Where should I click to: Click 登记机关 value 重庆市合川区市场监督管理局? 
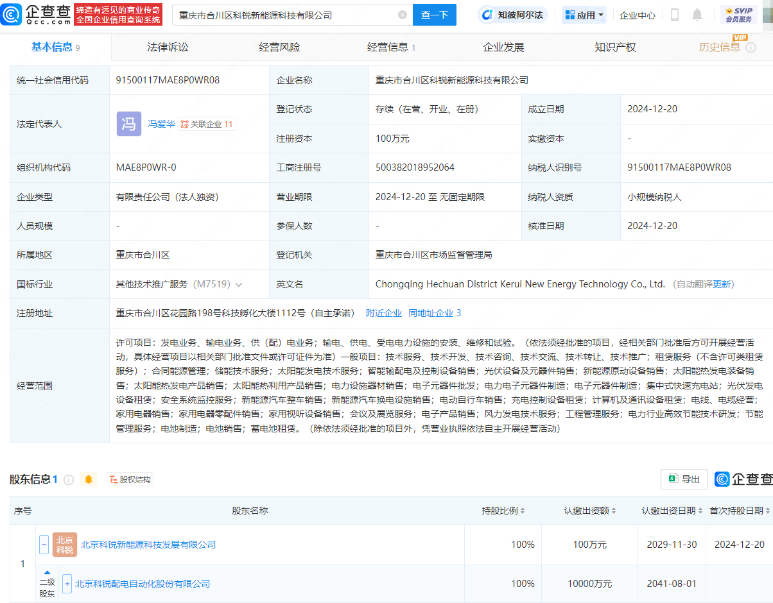point(433,255)
